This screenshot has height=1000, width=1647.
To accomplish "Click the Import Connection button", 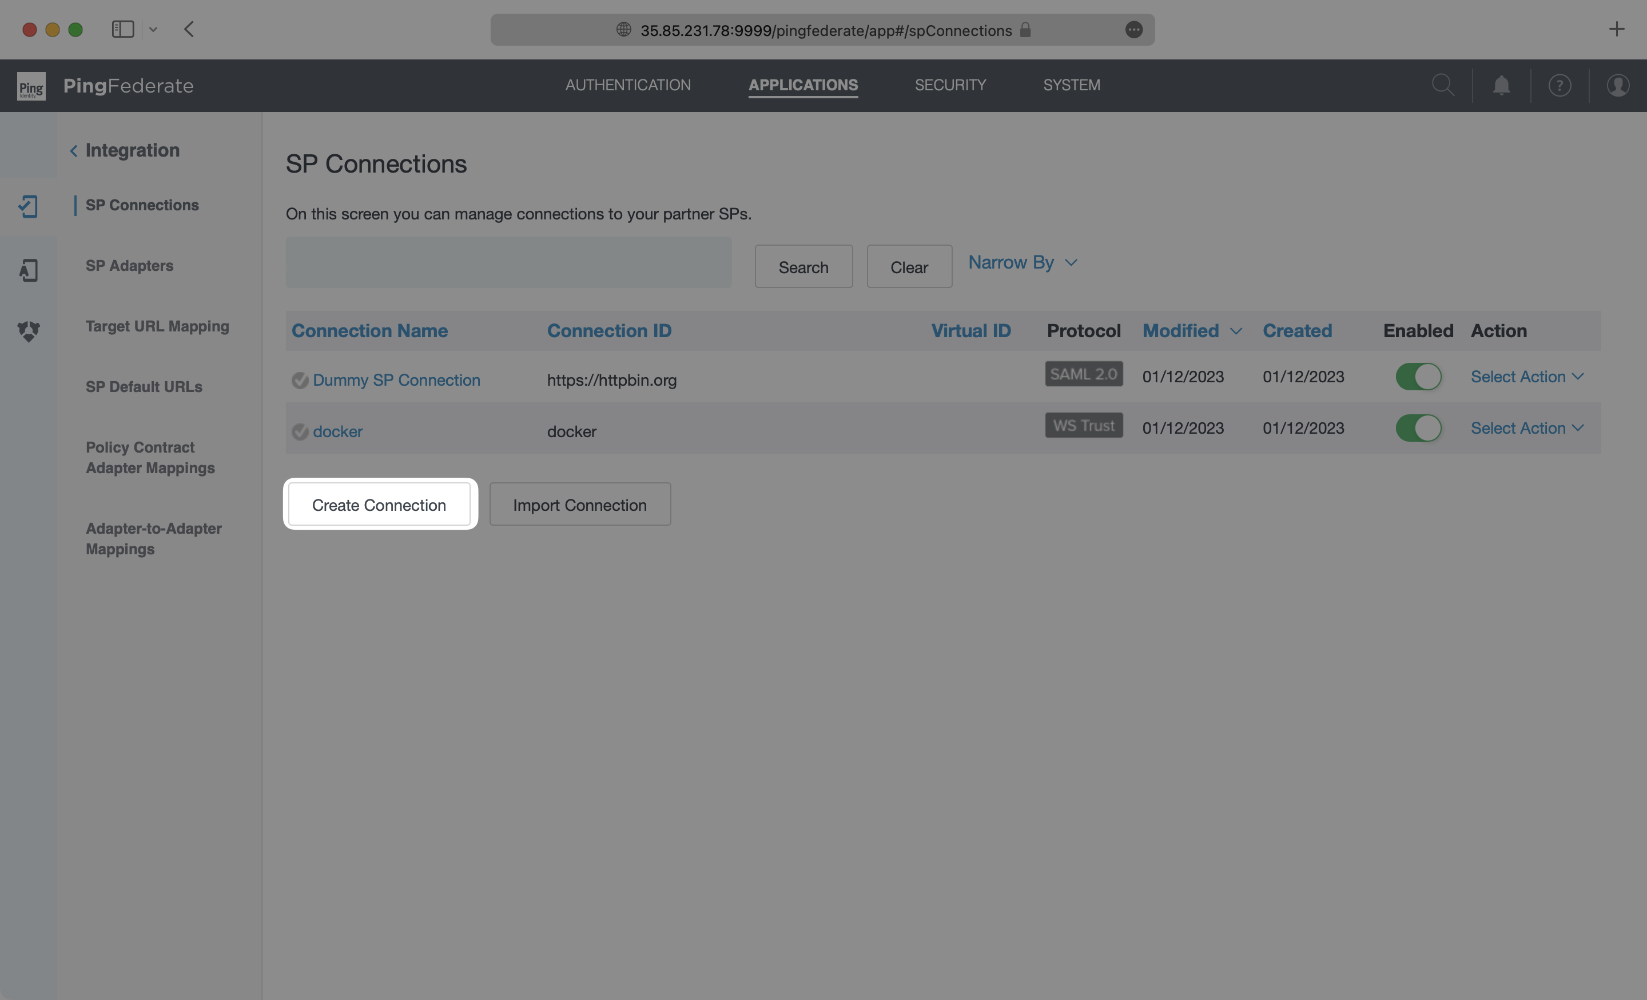I will pyautogui.click(x=580, y=504).
